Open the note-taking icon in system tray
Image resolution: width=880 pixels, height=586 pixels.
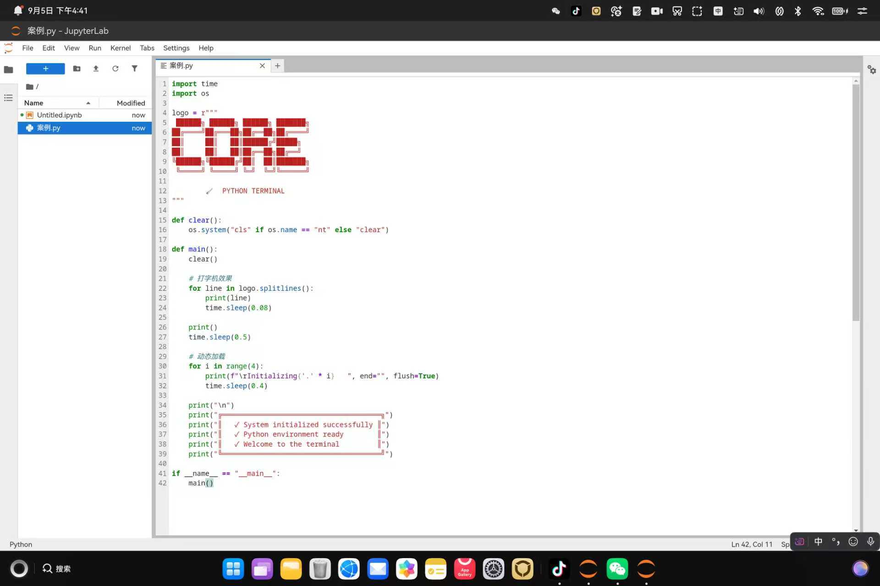[x=637, y=11]
